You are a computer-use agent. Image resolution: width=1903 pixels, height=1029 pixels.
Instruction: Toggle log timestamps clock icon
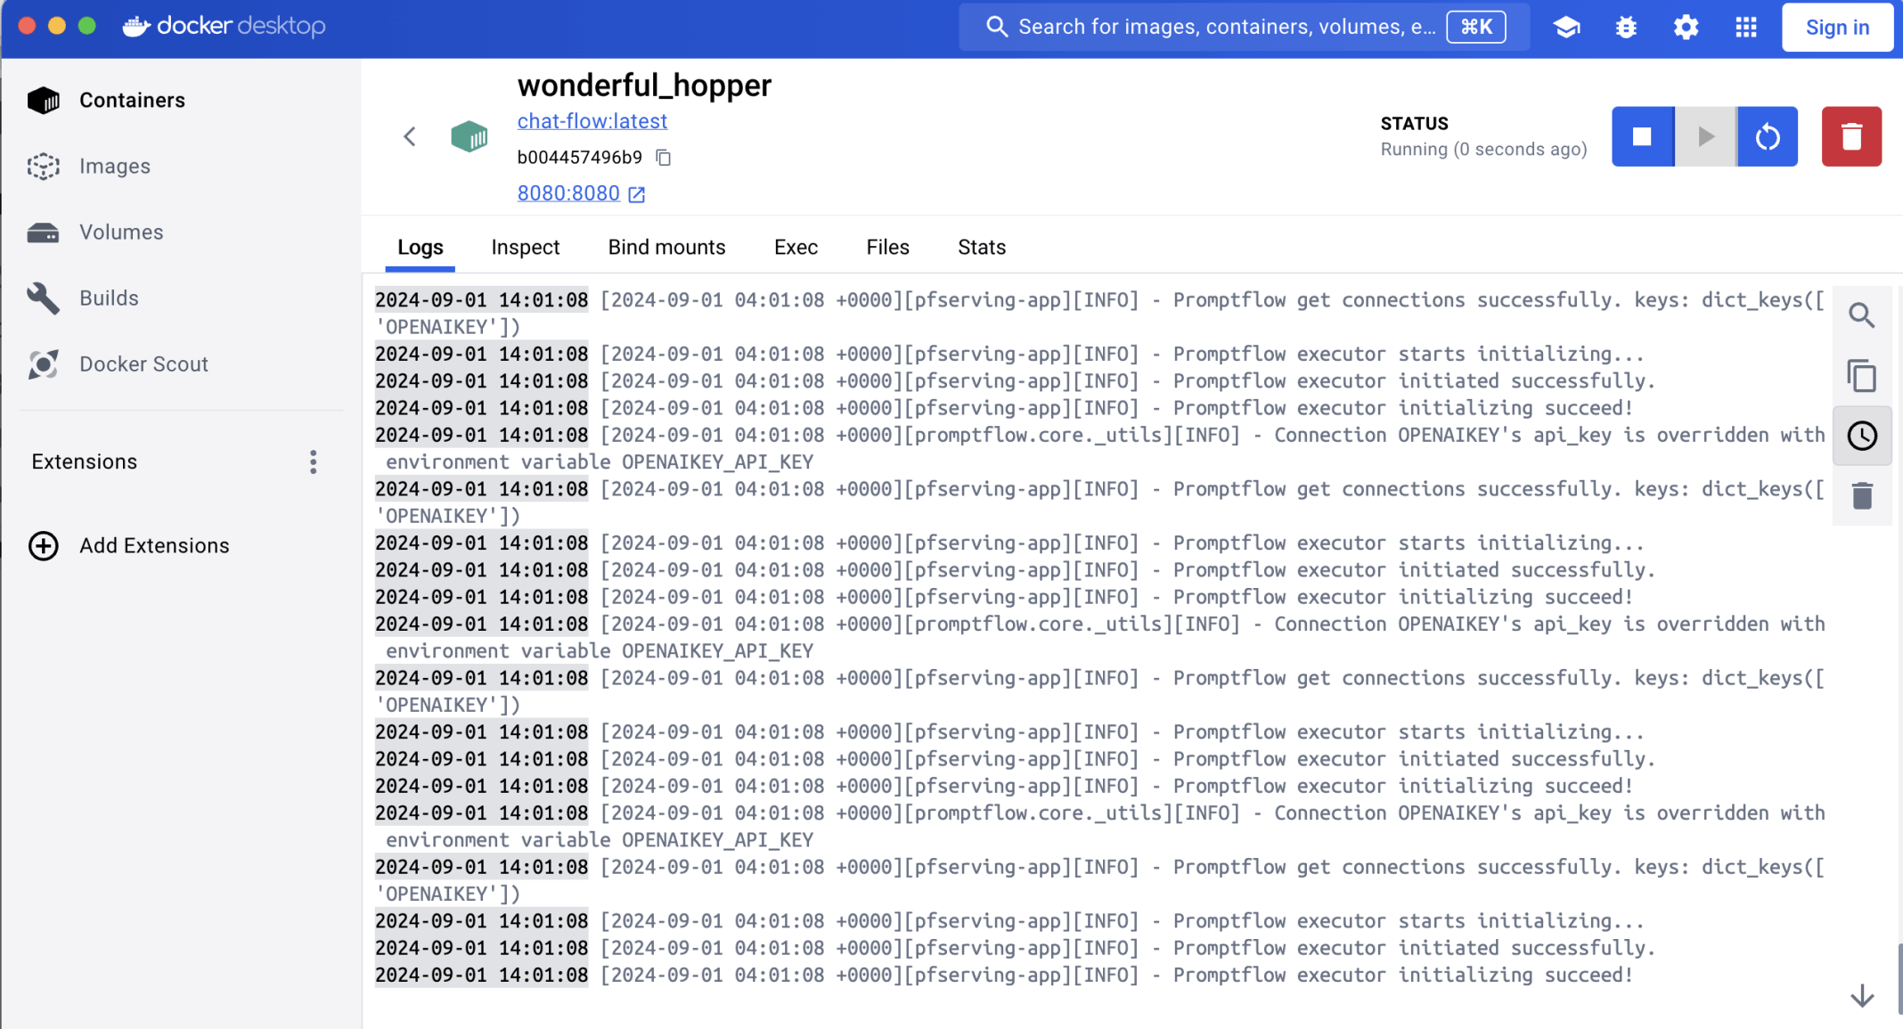(1861, 436)
